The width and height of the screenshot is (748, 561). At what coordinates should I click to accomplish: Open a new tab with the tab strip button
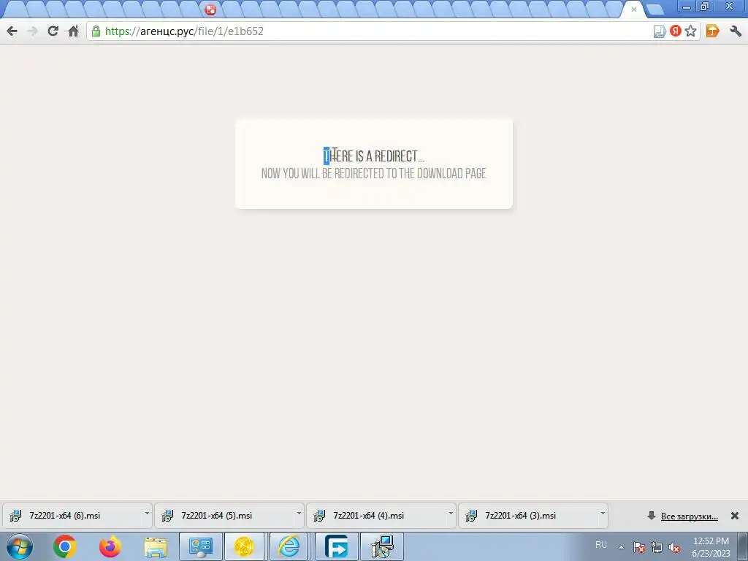(x=654, y=9)
